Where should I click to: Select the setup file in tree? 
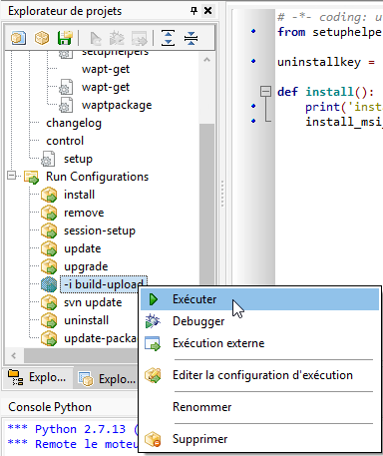coord(78,159)
